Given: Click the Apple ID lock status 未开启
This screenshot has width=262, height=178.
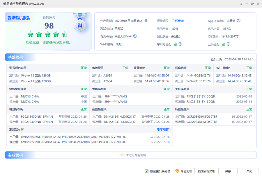Looking at the screenshot, I should [x=231, y=21].
